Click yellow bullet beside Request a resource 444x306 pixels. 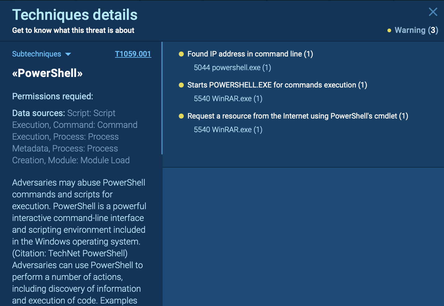[x=181, y=116]
